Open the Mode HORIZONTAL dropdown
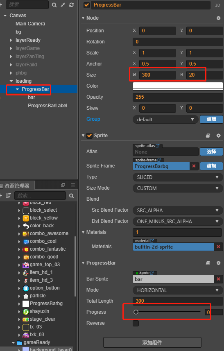 pyautogui.click(x=178, y=290)
